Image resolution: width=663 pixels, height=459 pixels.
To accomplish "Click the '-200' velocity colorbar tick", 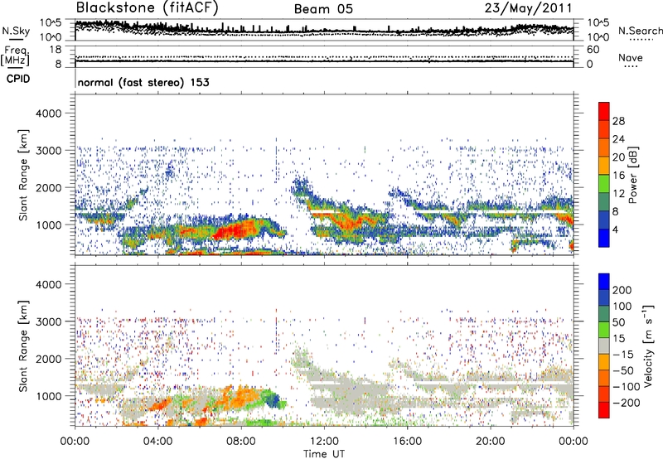I will (x=626, y=403).
